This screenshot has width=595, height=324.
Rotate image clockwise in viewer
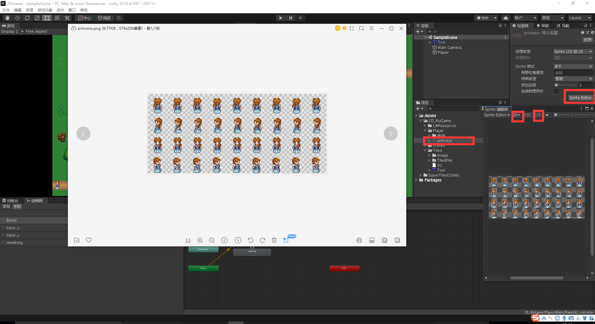(262, 240)
